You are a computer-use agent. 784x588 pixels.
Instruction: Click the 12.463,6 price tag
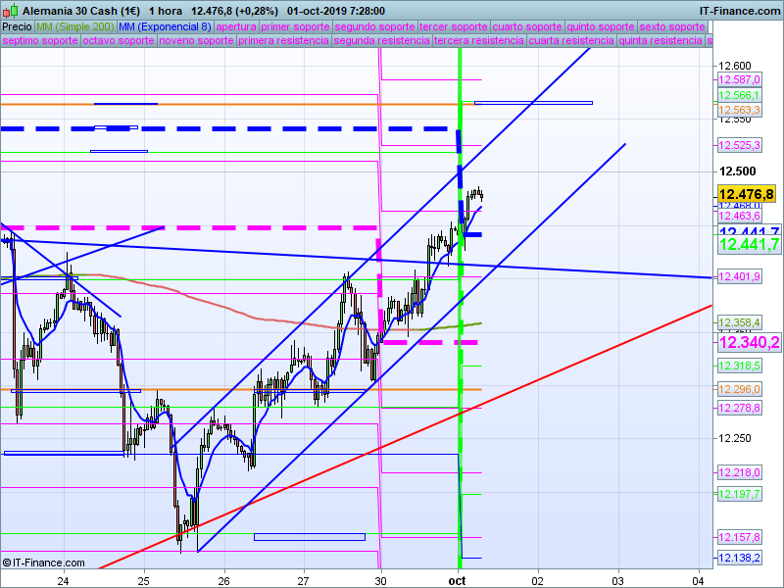point(740,216)
